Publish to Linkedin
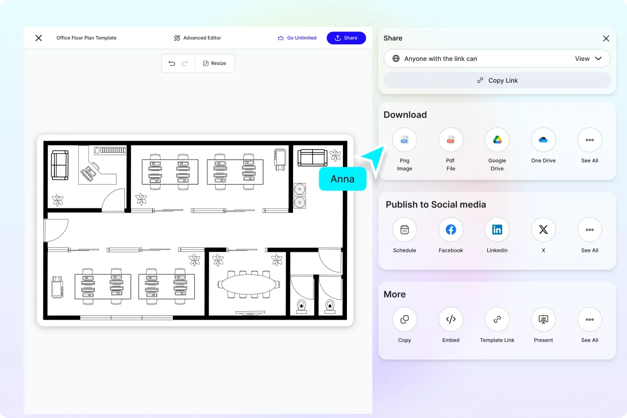 click(x=497, y=230)
